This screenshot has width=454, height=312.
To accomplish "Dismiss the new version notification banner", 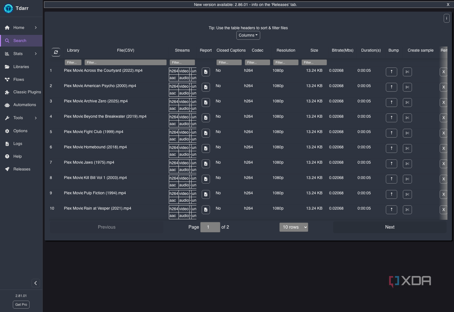I will tap(448, 4).
